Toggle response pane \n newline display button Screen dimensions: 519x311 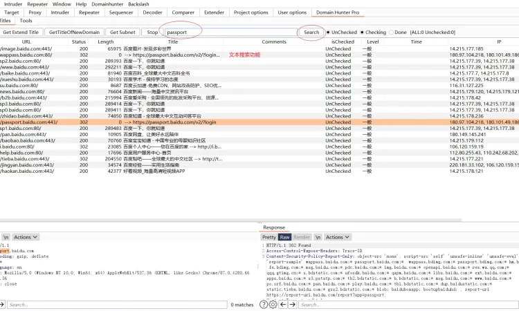(318, 237)
